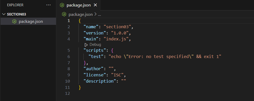Screen dimensions: 254x101
Task: Click line number 5 in the gutter
Action: click(69, 51)
